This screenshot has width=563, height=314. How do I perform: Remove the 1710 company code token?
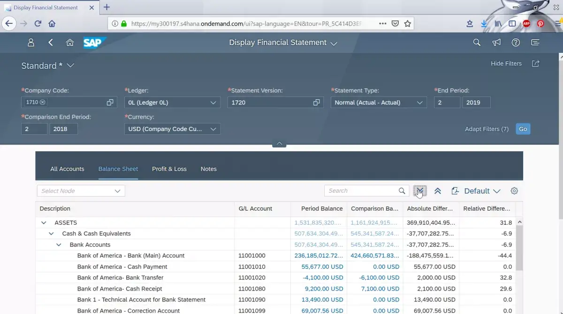coord(43,102)
